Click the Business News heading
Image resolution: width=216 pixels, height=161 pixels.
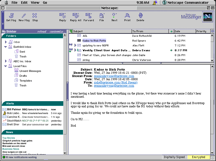pos(11,149)
